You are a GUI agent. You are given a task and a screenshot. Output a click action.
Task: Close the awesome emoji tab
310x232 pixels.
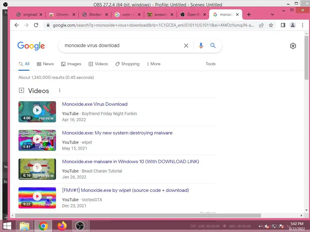point(172,14)
